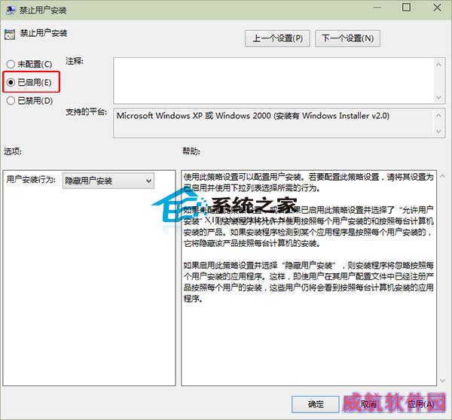Open the 用户安装行为 dropdown list

point(108,181)
